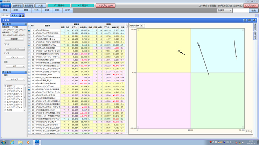Uncheck the 全台タイプ checkbox
This screenshot has height=145, width=259.
(x=6, y=86)
